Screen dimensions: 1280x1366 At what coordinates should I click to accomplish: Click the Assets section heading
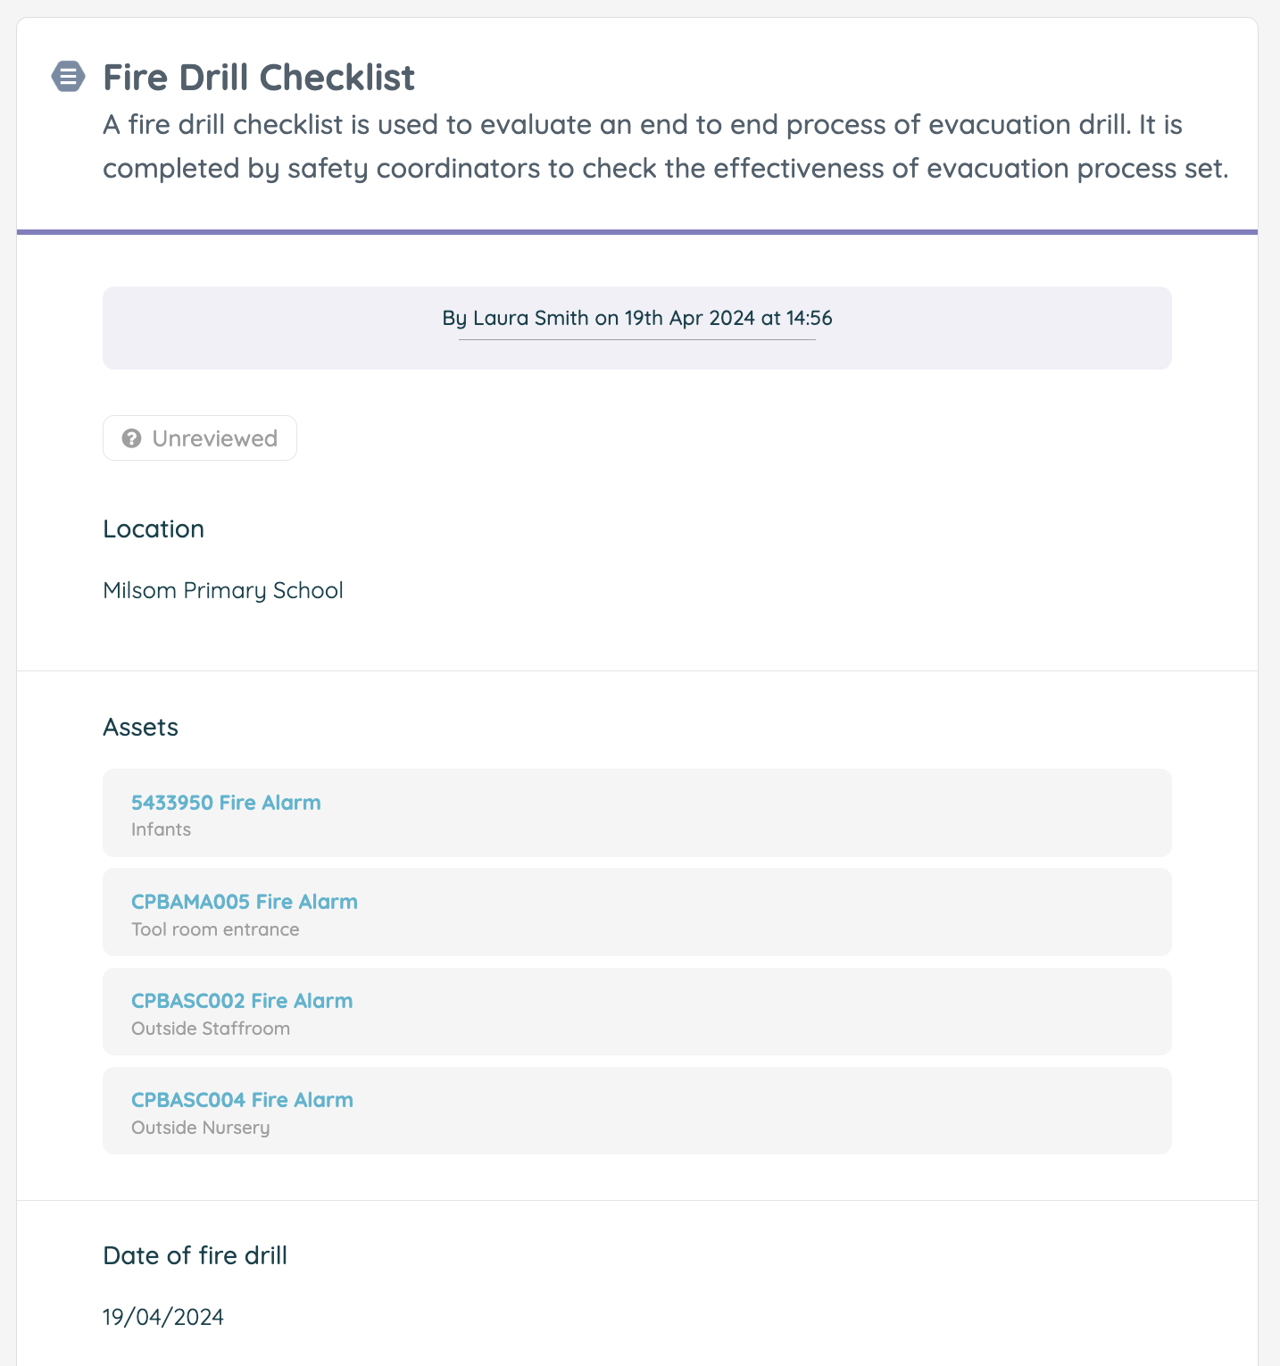pyautogui.click(x=141, y=727)
